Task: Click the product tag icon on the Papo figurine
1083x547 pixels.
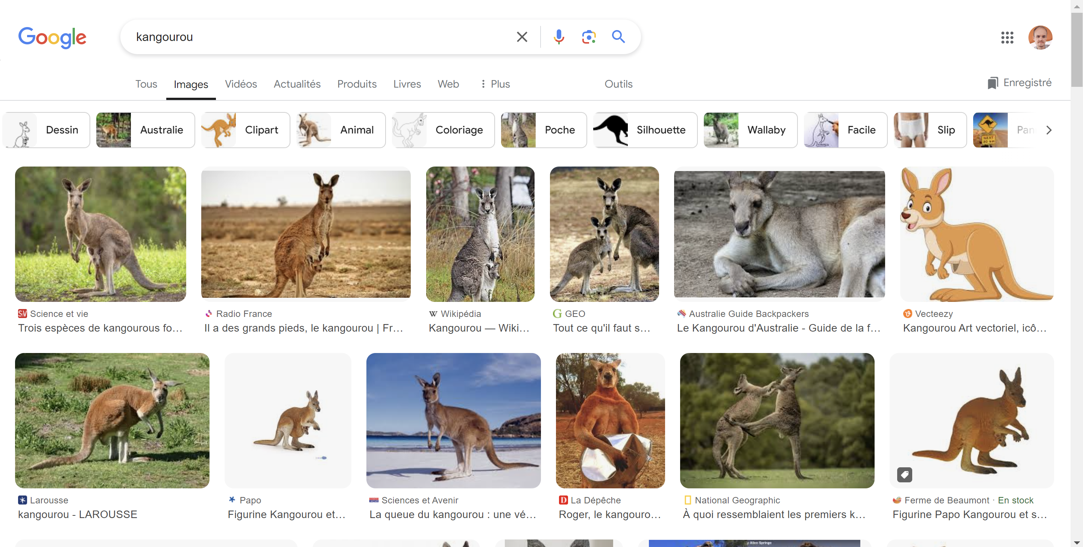Action: (x=904, y=474)
